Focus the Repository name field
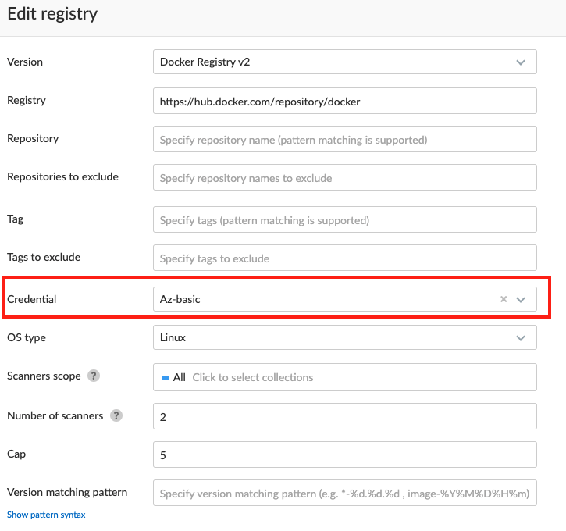Viewport: 566px width, 531px height. (x=344, y=139)
